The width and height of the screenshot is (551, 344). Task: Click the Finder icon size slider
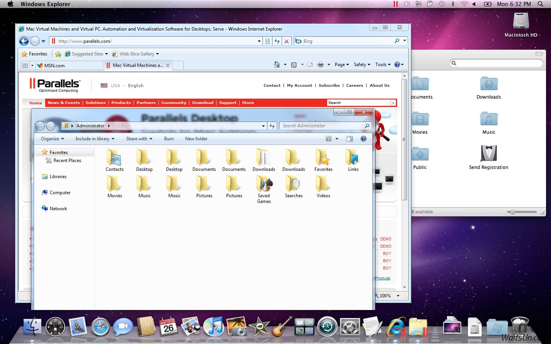point(513,212)
